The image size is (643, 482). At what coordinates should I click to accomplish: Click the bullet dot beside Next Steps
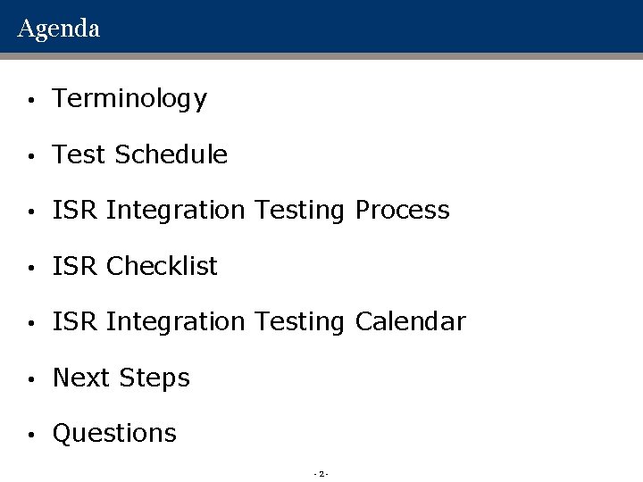[31, 378]
